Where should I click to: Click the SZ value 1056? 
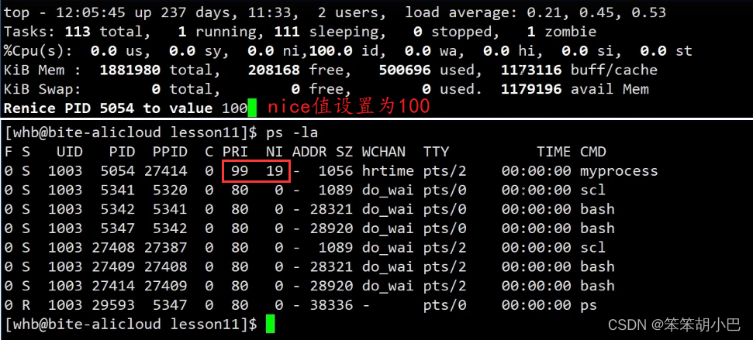(335, 171)
